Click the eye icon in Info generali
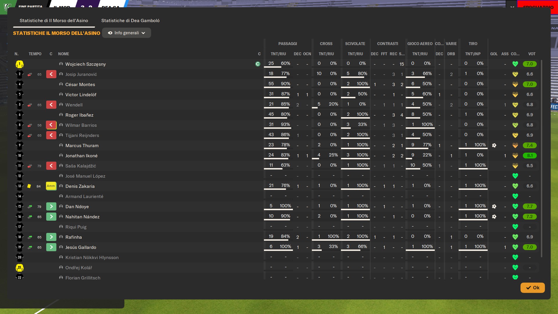Viewport: 558px width, 314px height. [110, 33]
